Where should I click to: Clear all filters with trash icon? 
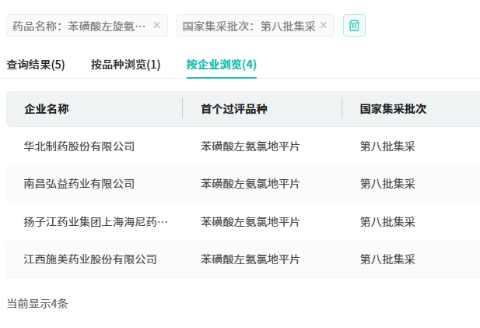tap(354, 26)
